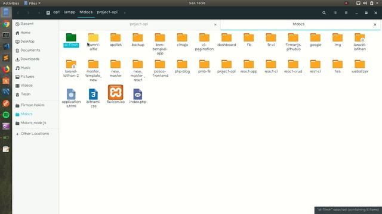Open Recent in the sidebar

[x=35, y=24]
